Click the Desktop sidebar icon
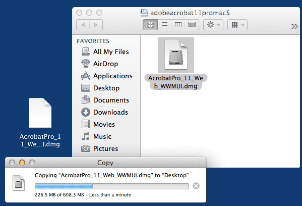Screen dimensions: 302x206 86,88
